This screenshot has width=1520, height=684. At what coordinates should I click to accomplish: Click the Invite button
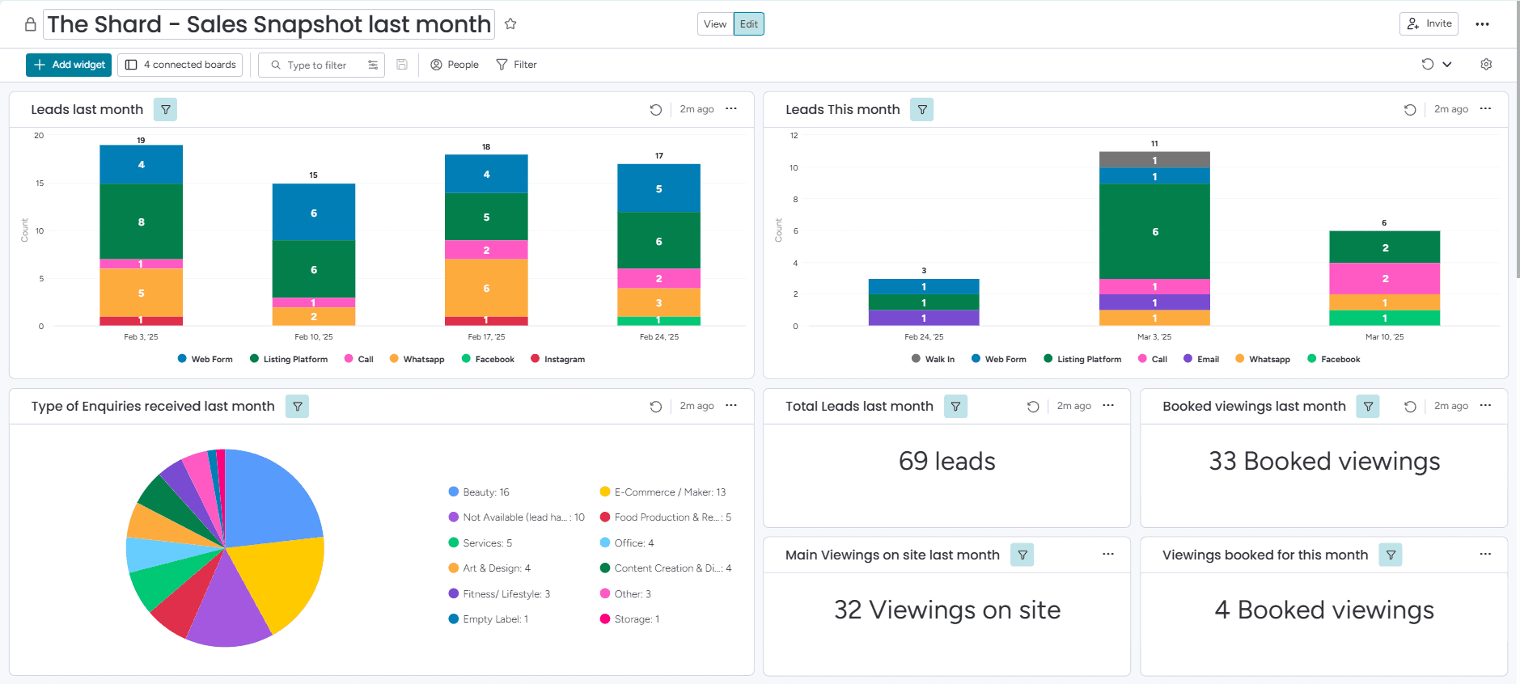point(1429,24)
